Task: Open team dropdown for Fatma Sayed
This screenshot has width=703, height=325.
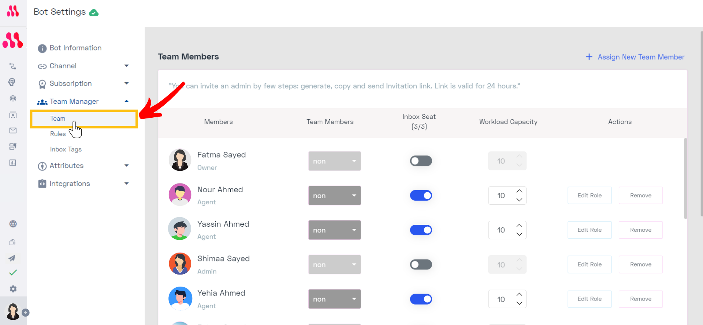Action: coord(334,161)
